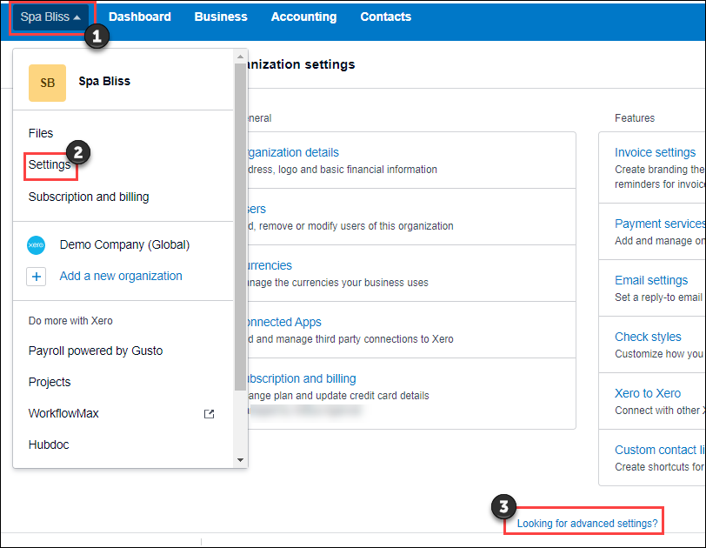
Task: Click the Do more with Xero heading
Action: point(70,321)
